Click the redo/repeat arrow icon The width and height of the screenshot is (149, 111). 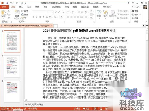tap(17, 3)
